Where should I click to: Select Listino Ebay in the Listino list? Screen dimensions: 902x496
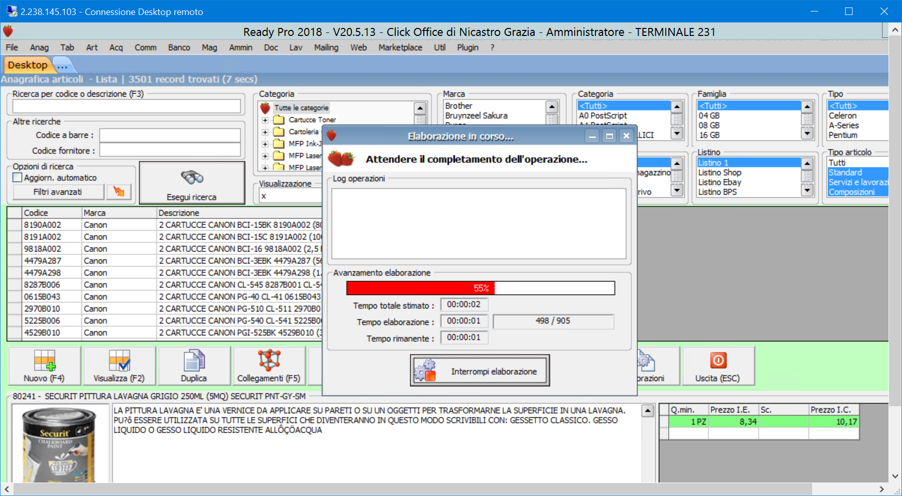(720, 182)
